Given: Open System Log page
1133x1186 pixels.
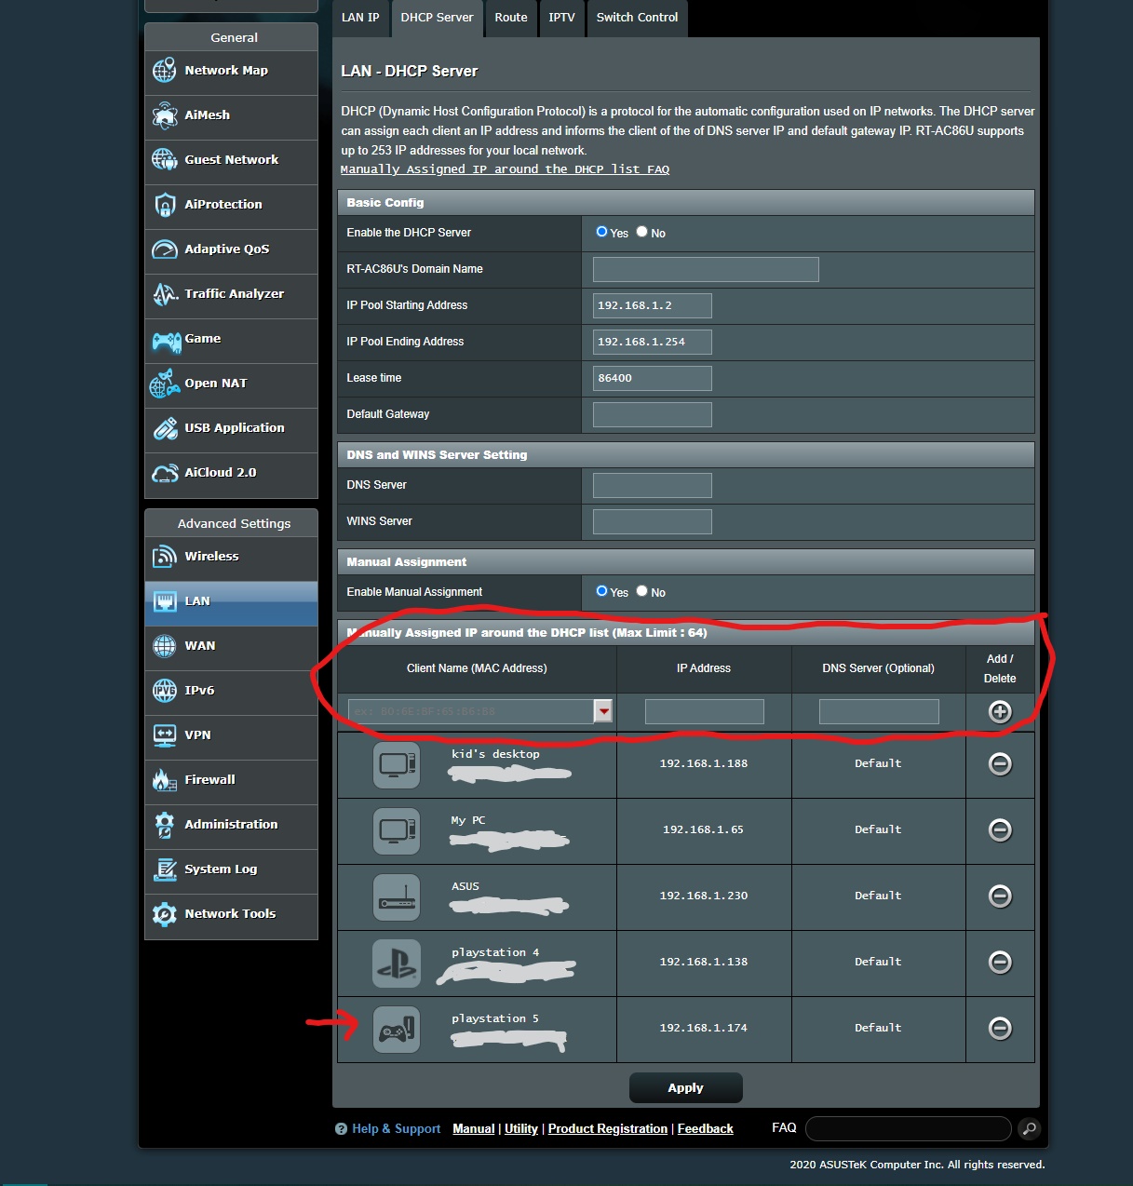Looking at the screenshot, I should pyautogui.click(x=231, y=869).
